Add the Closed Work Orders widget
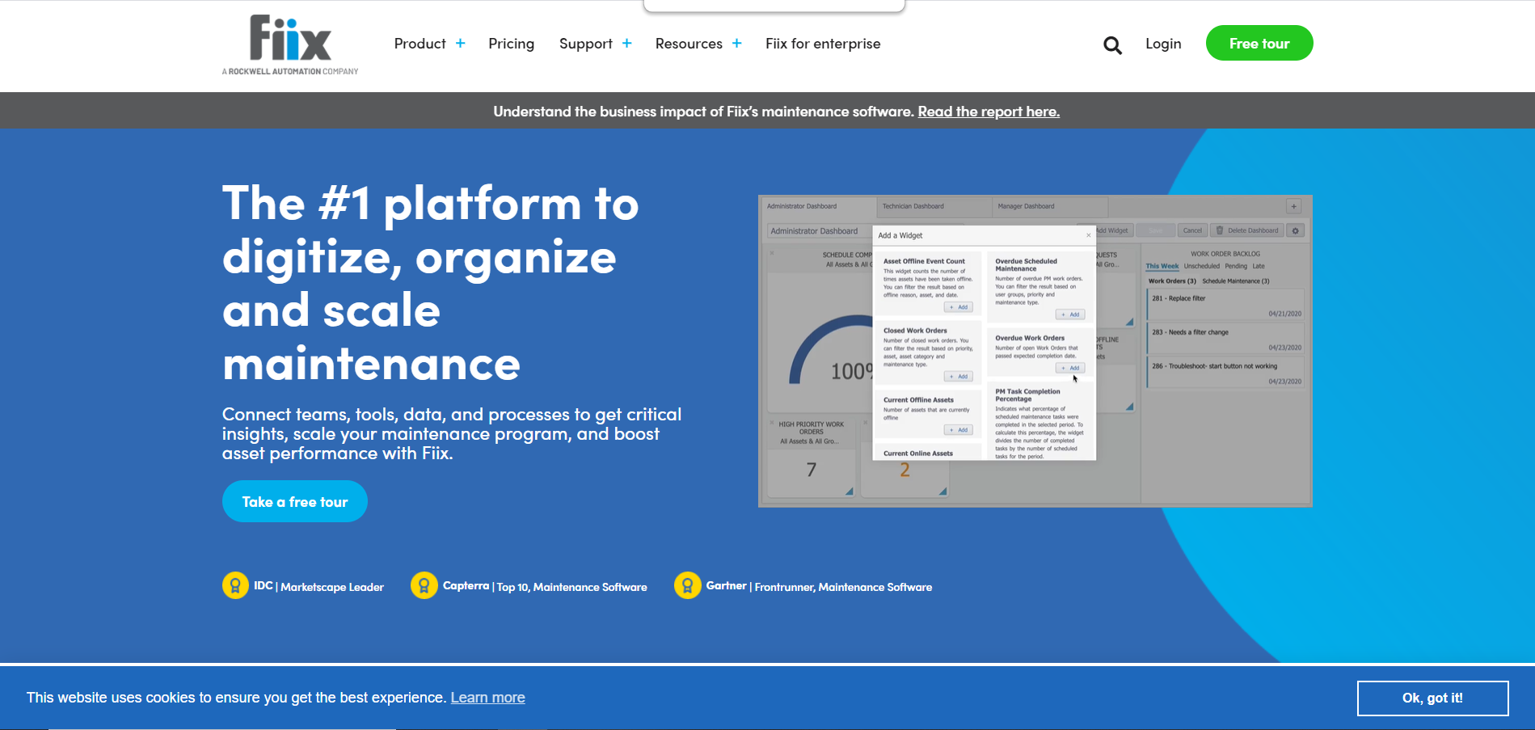Viewport: 1535px width, 730px height. [x=959, y=377]
